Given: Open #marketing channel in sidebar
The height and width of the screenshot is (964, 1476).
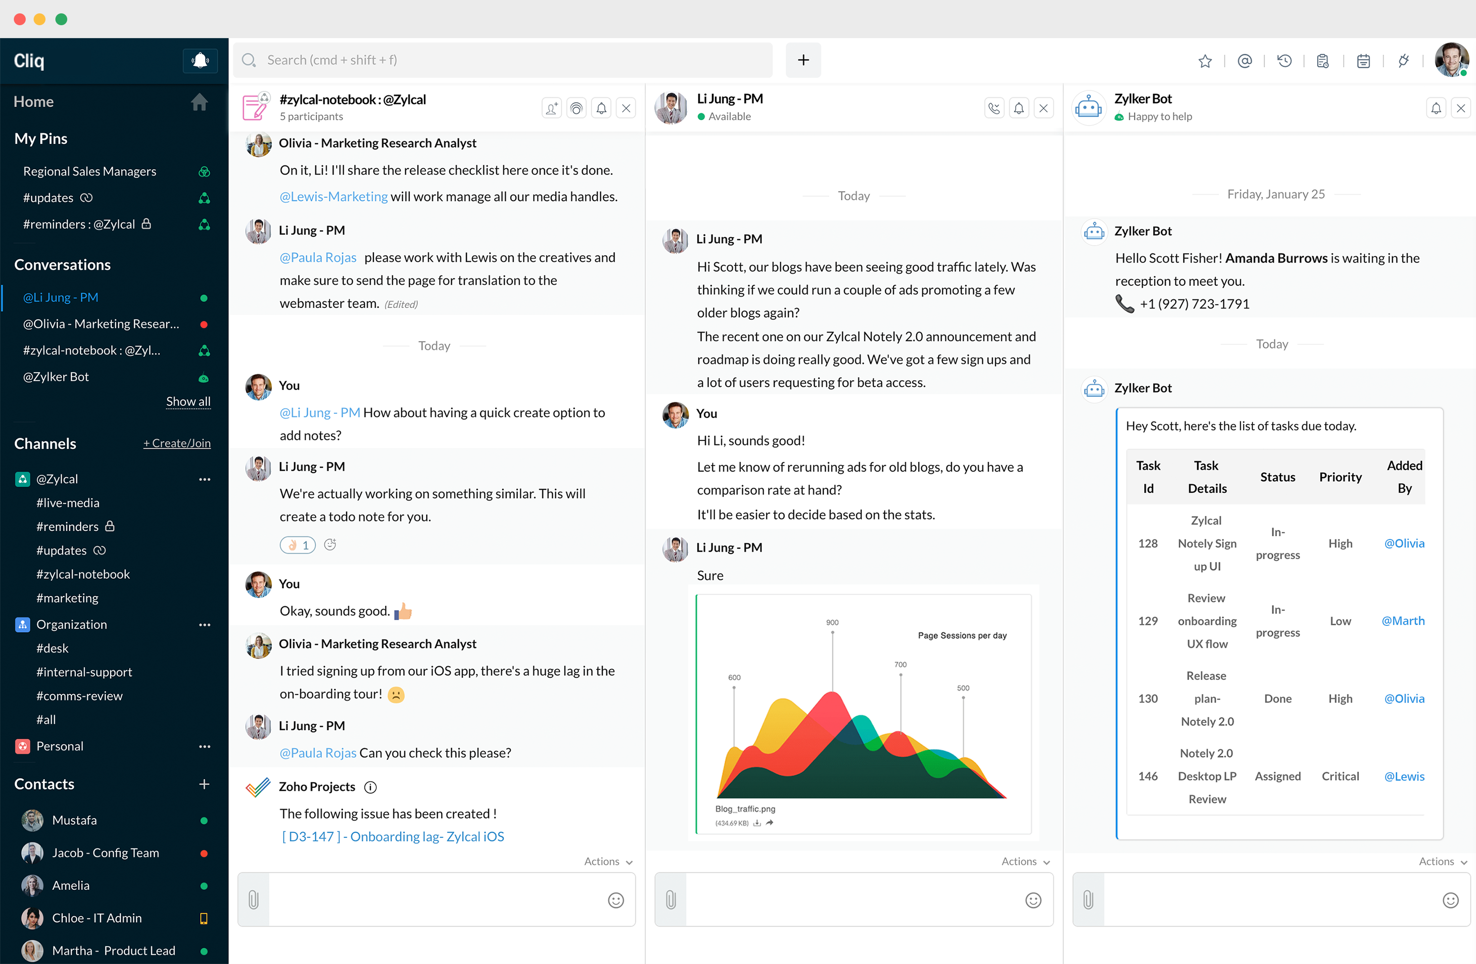Looking at the screenshot, I should [x=67, y=598].
